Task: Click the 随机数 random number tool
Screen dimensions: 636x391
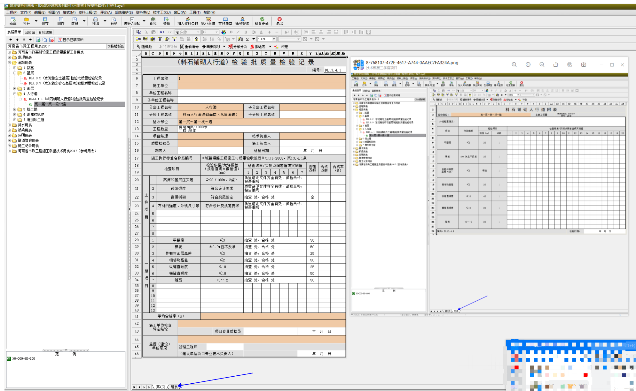Action: click(144, 47)
